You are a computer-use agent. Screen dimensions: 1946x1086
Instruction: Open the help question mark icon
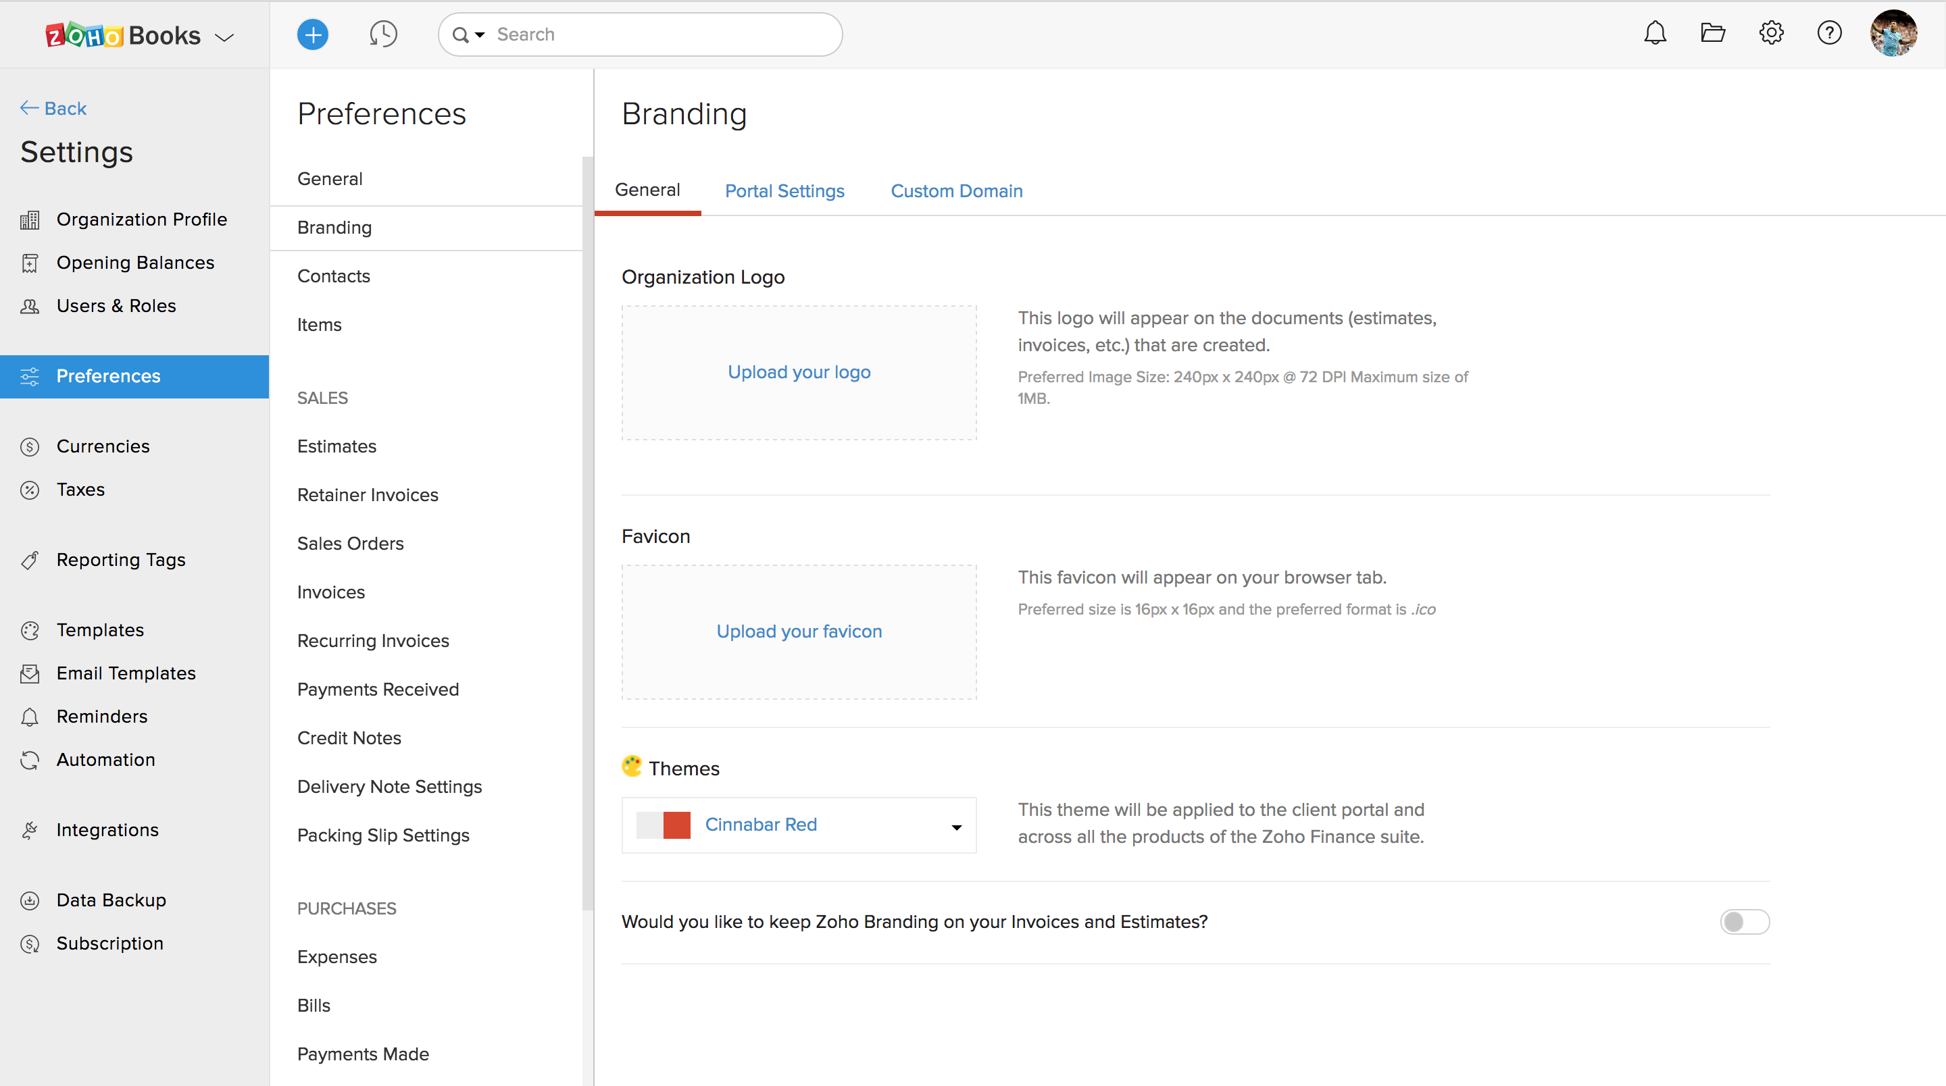coord(1829,32)
